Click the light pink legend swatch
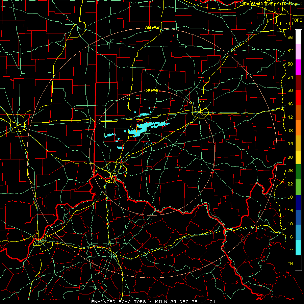The width and height of the screenshot is (304, 304). pos(298,52)
